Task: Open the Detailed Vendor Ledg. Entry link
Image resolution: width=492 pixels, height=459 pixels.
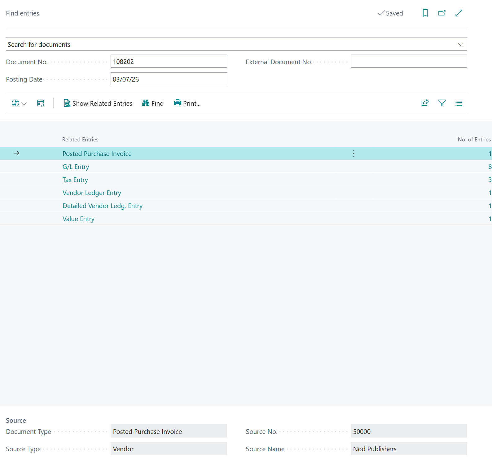Action: point(103,206)
